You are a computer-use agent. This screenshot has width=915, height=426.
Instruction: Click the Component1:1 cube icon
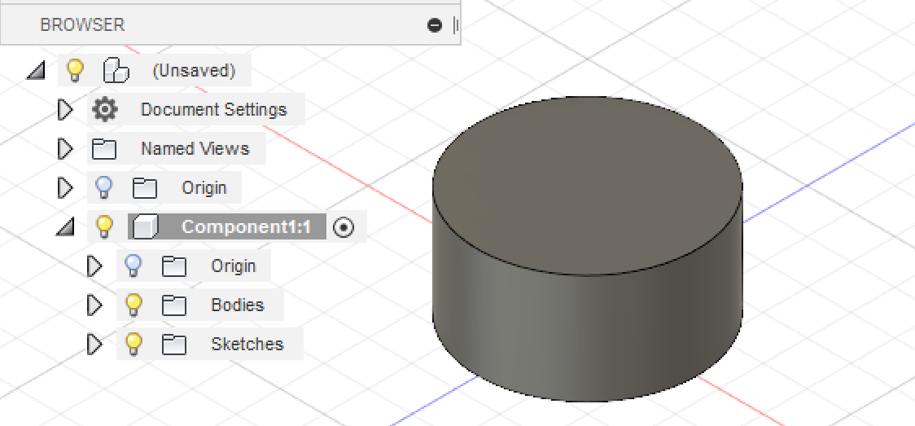[x=145, y=226]
